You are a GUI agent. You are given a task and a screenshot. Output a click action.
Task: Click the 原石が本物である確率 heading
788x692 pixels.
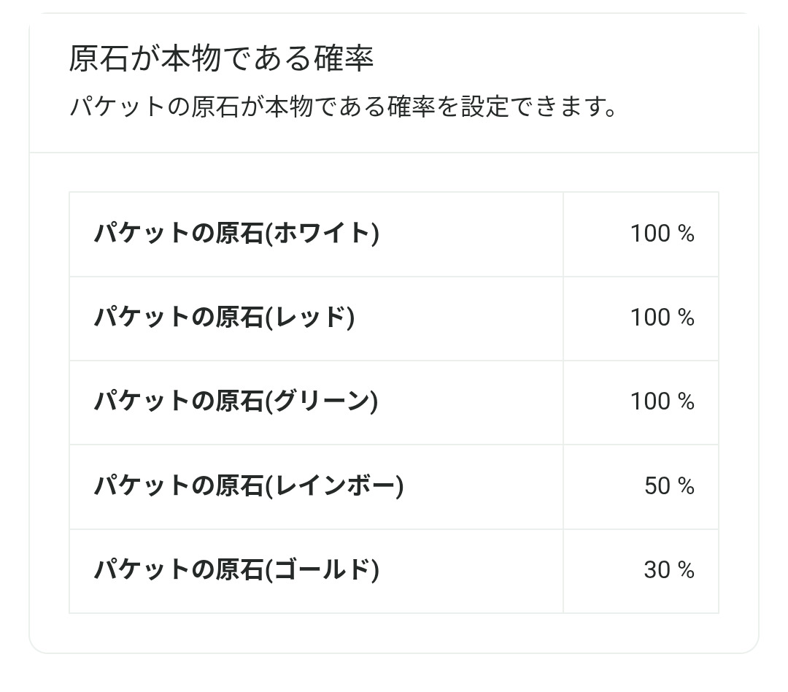point(221,59)
